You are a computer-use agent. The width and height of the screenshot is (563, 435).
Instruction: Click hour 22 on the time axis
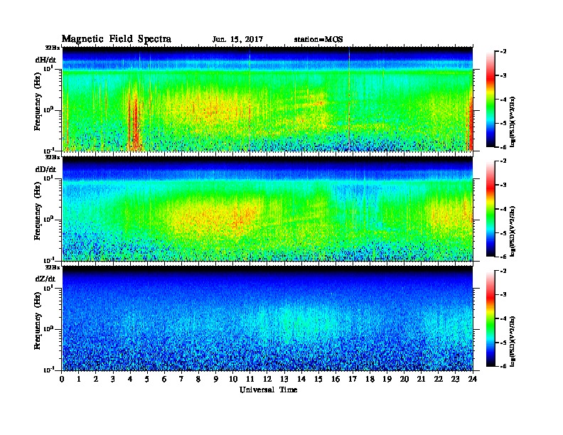439,380
